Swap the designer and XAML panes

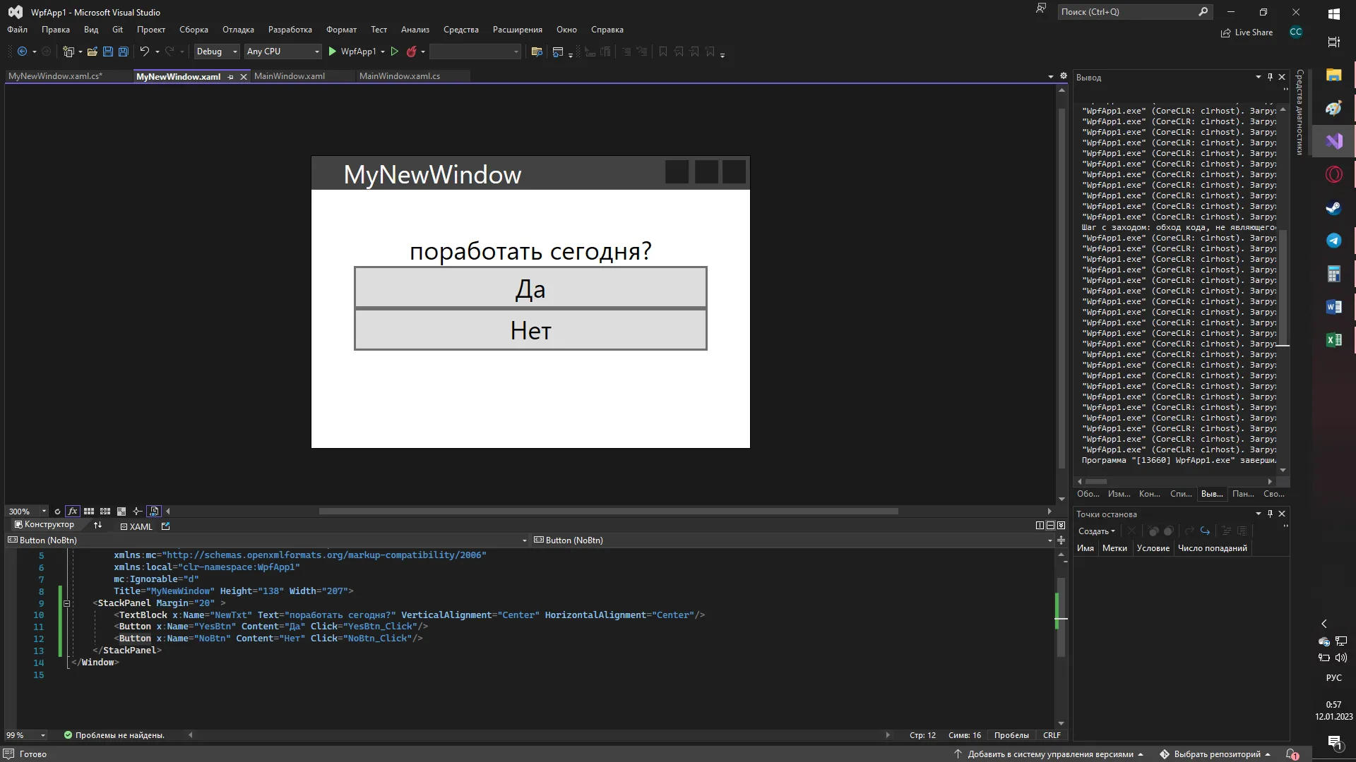point(97,525)
